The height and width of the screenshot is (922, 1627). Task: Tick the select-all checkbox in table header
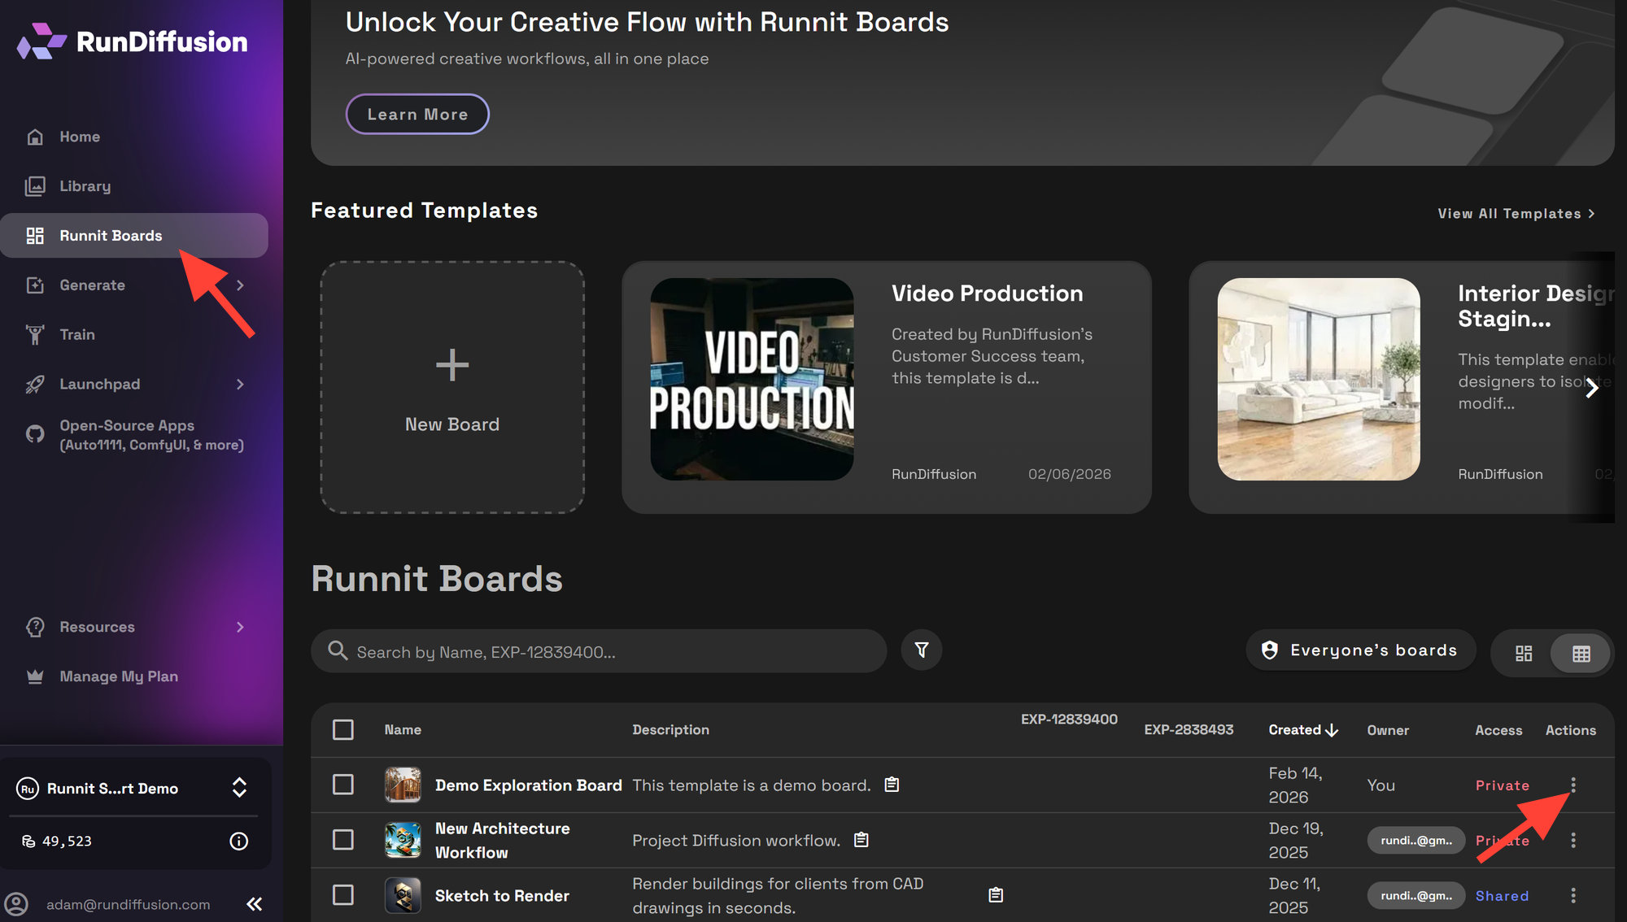[343, 729]
